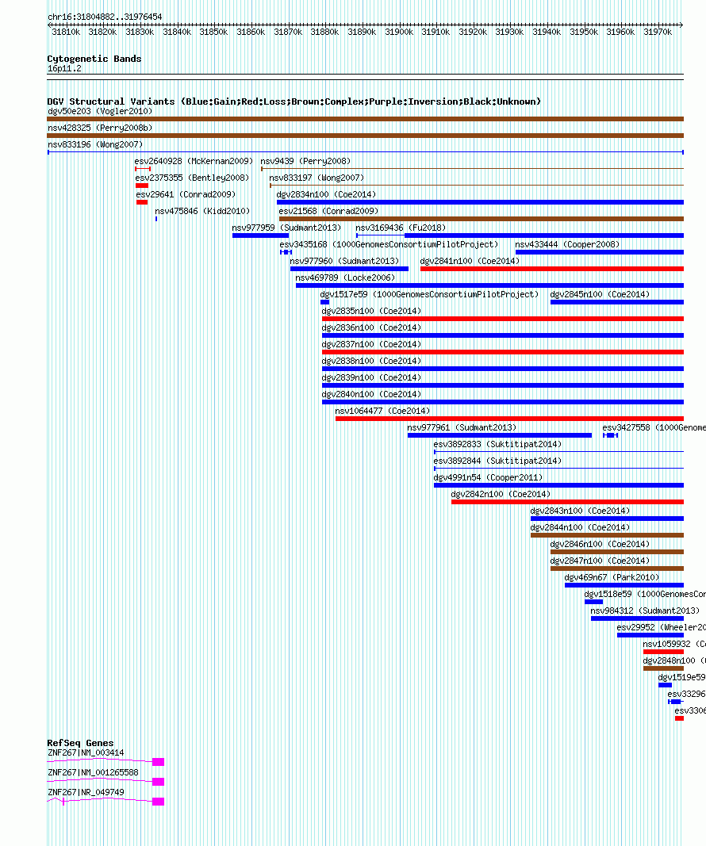The height and width of the screenshot is (846, 706).
Task: Click nsv1059932 variant label
Action: (x=674, y=645)
